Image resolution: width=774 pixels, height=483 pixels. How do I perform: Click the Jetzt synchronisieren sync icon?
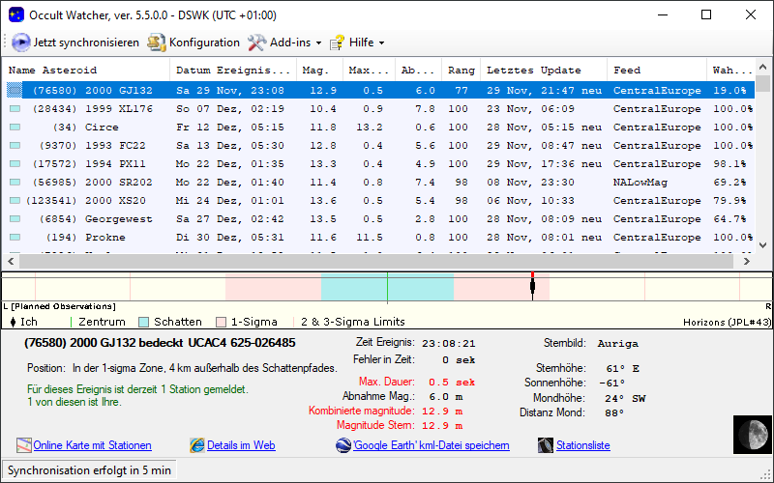pos(20,43)
